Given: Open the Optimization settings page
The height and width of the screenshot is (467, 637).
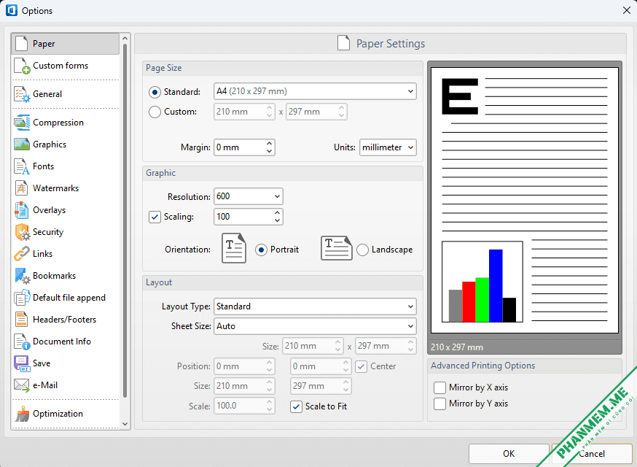Looking at the screenshot, I should click(x=66, y=414).
